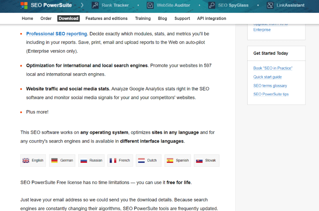Open the WebSite Auditor product link
This screenshot has width=319, height=211.
173,5
